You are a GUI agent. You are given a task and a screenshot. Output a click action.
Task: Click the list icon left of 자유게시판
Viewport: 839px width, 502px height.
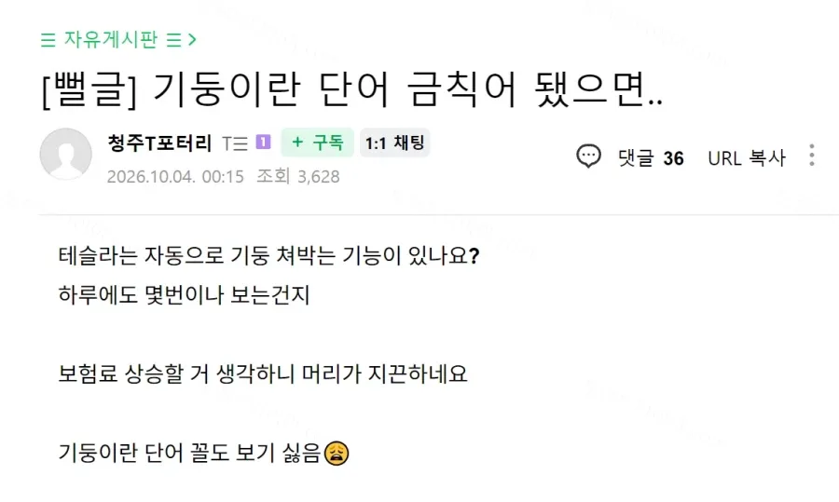click(48, 40)
